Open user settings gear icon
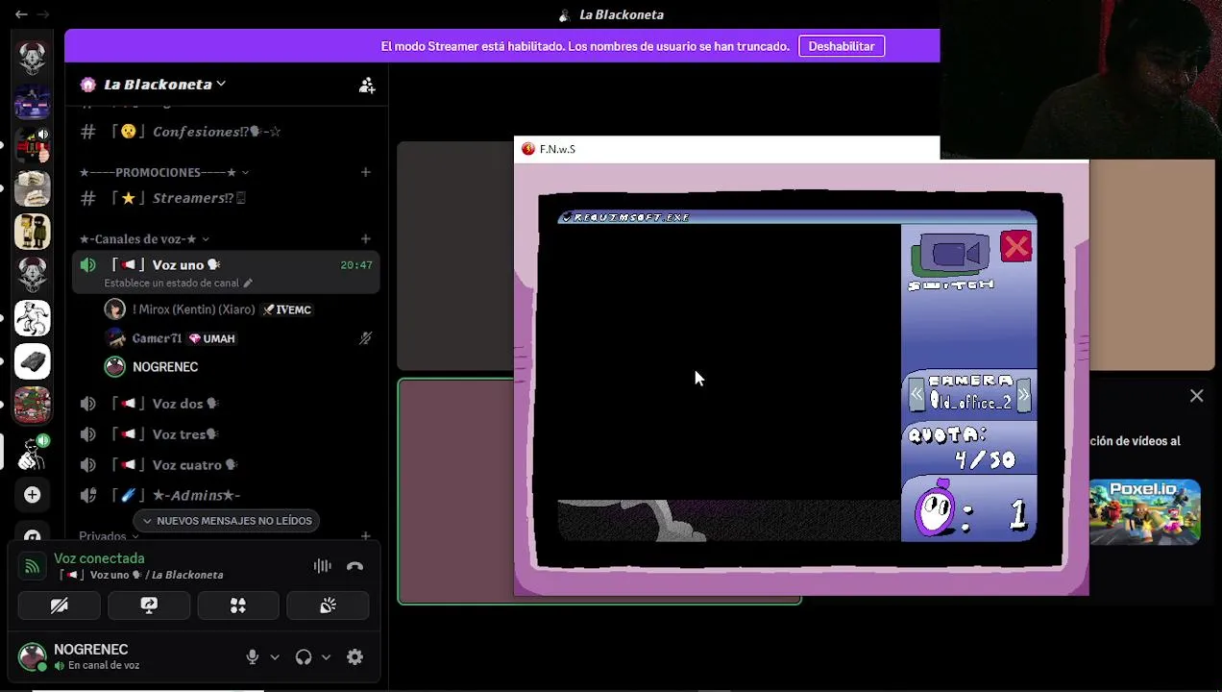Viewport: 1222px width, 692px height. (x=355, y=657)
